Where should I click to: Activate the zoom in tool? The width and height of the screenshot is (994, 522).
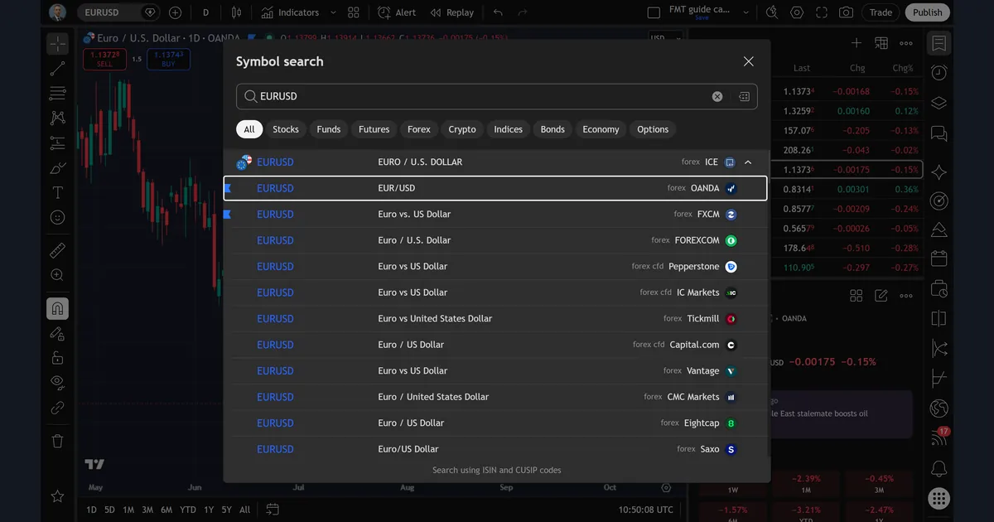(x=57, y=275)
